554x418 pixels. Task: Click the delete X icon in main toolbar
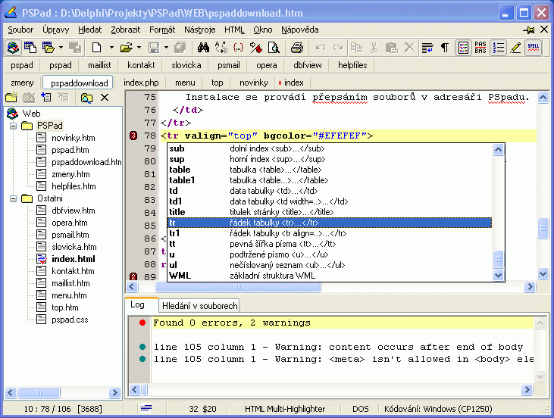[409, 47]
